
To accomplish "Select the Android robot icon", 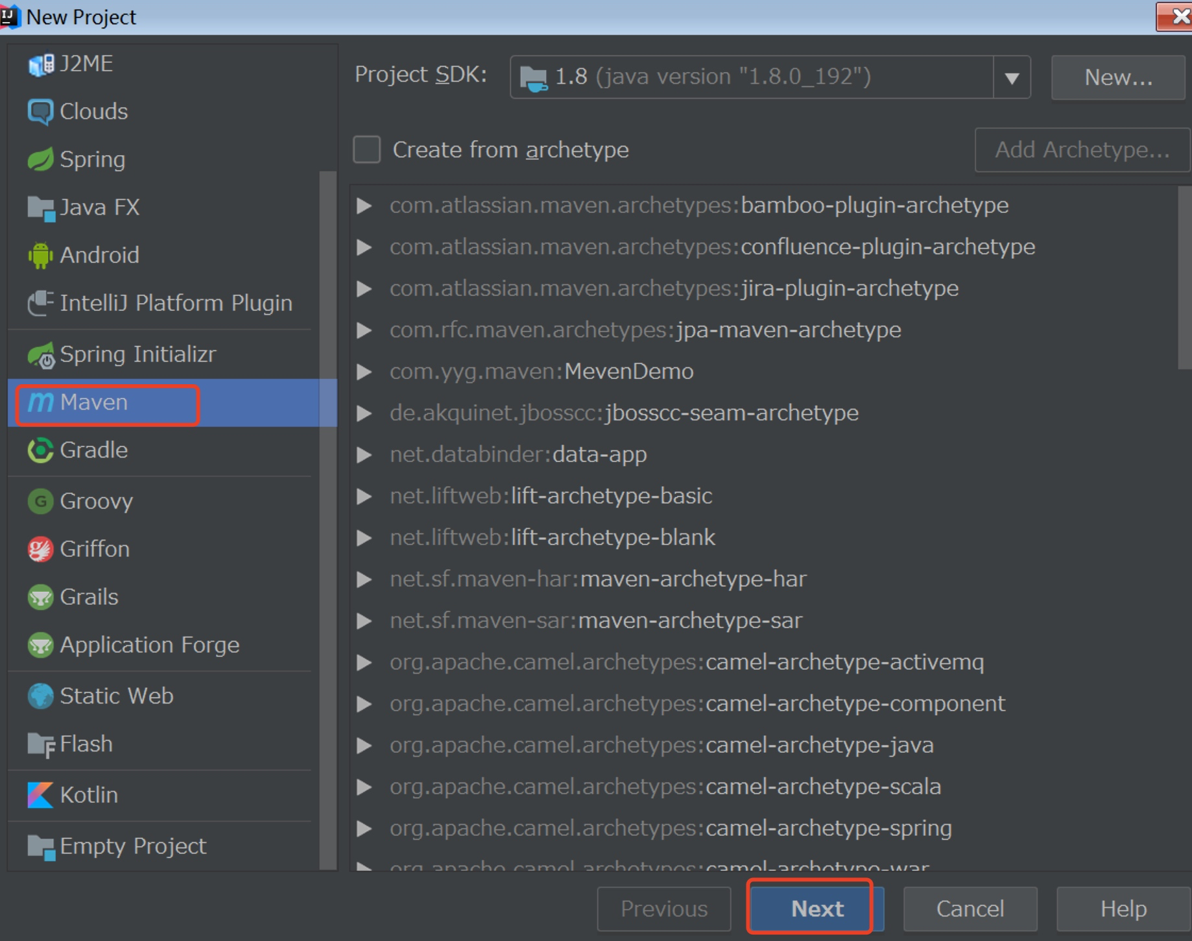I will pyautogui.click(x=40, y=256).
